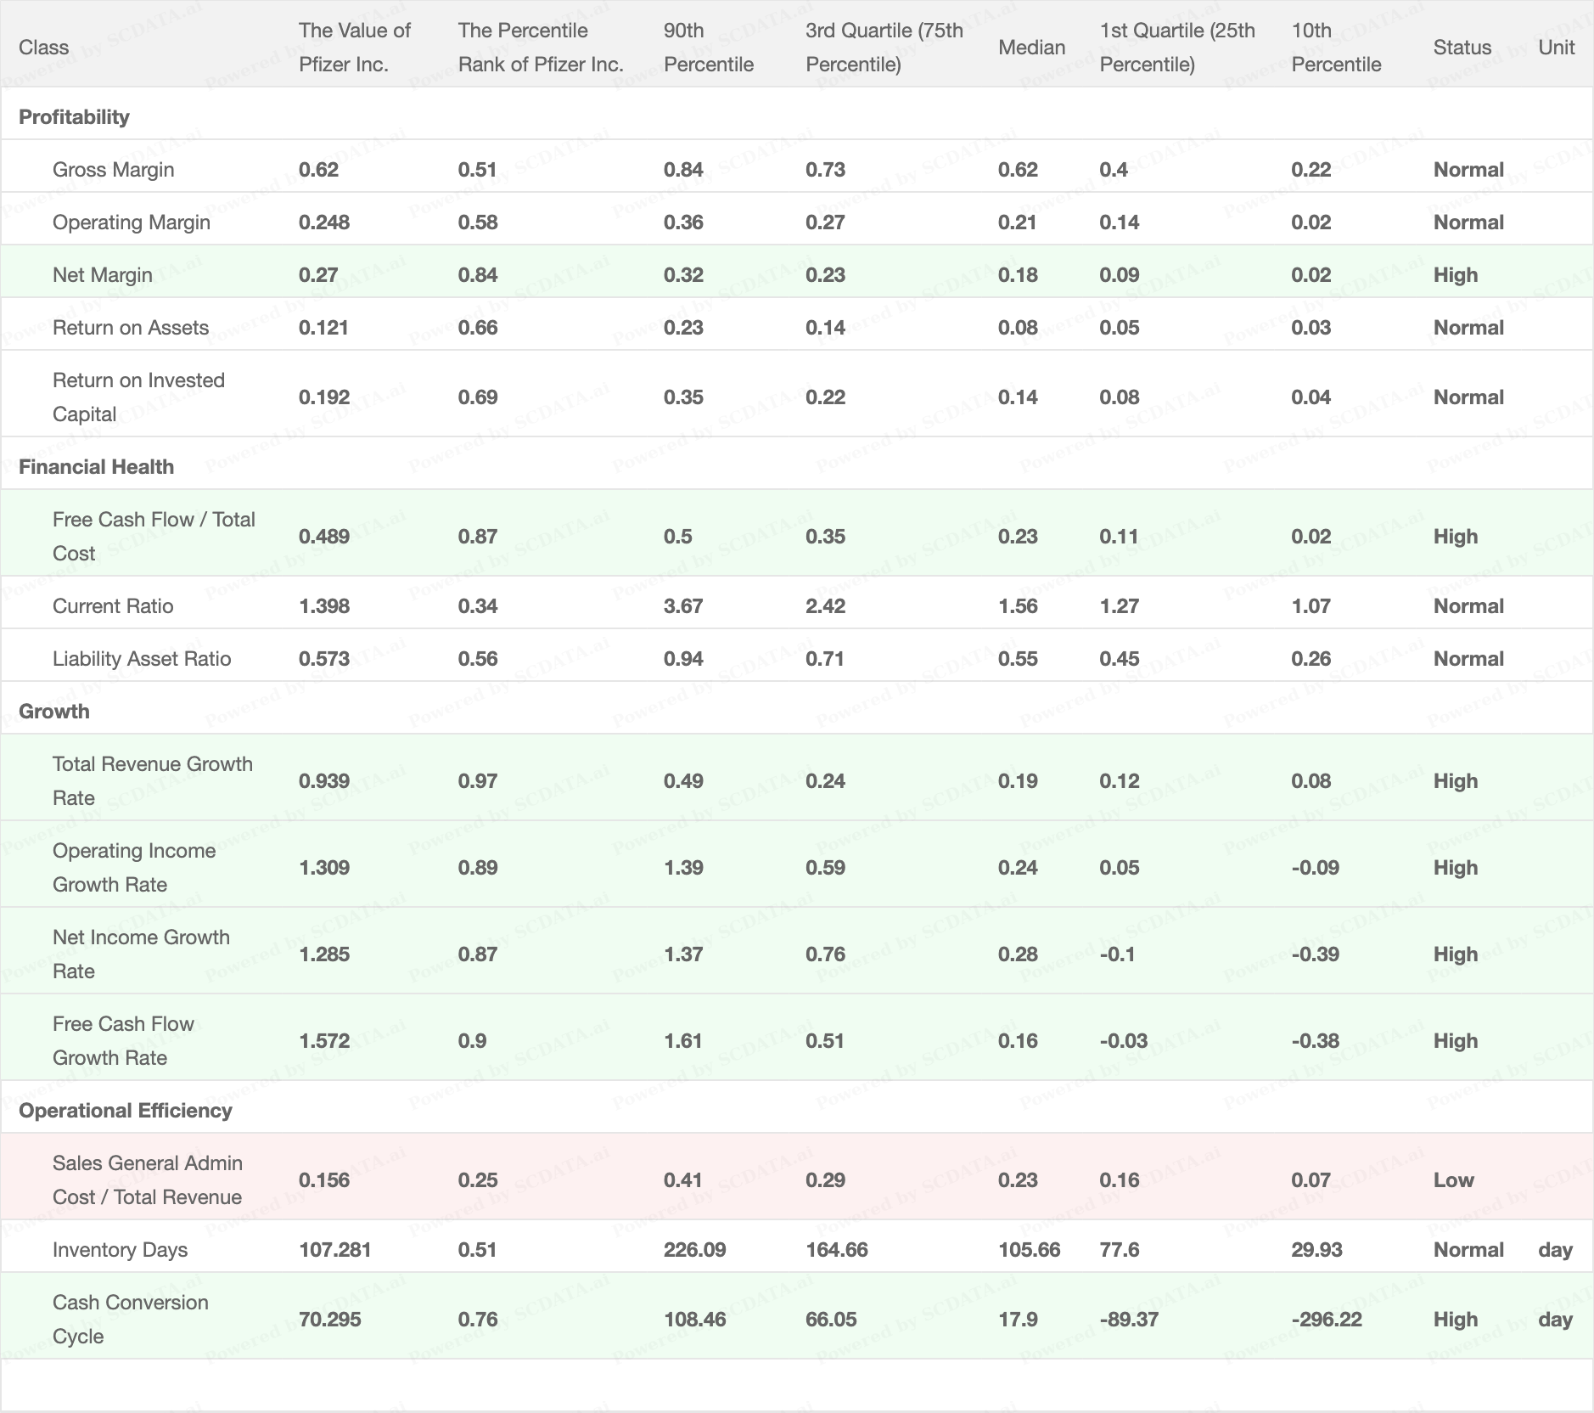Select the Net Margin row label
This screenshot has height=1413, width=1594.
[102, 275]
